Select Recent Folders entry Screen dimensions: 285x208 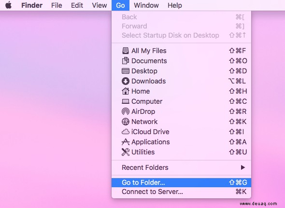coord(182,167)
